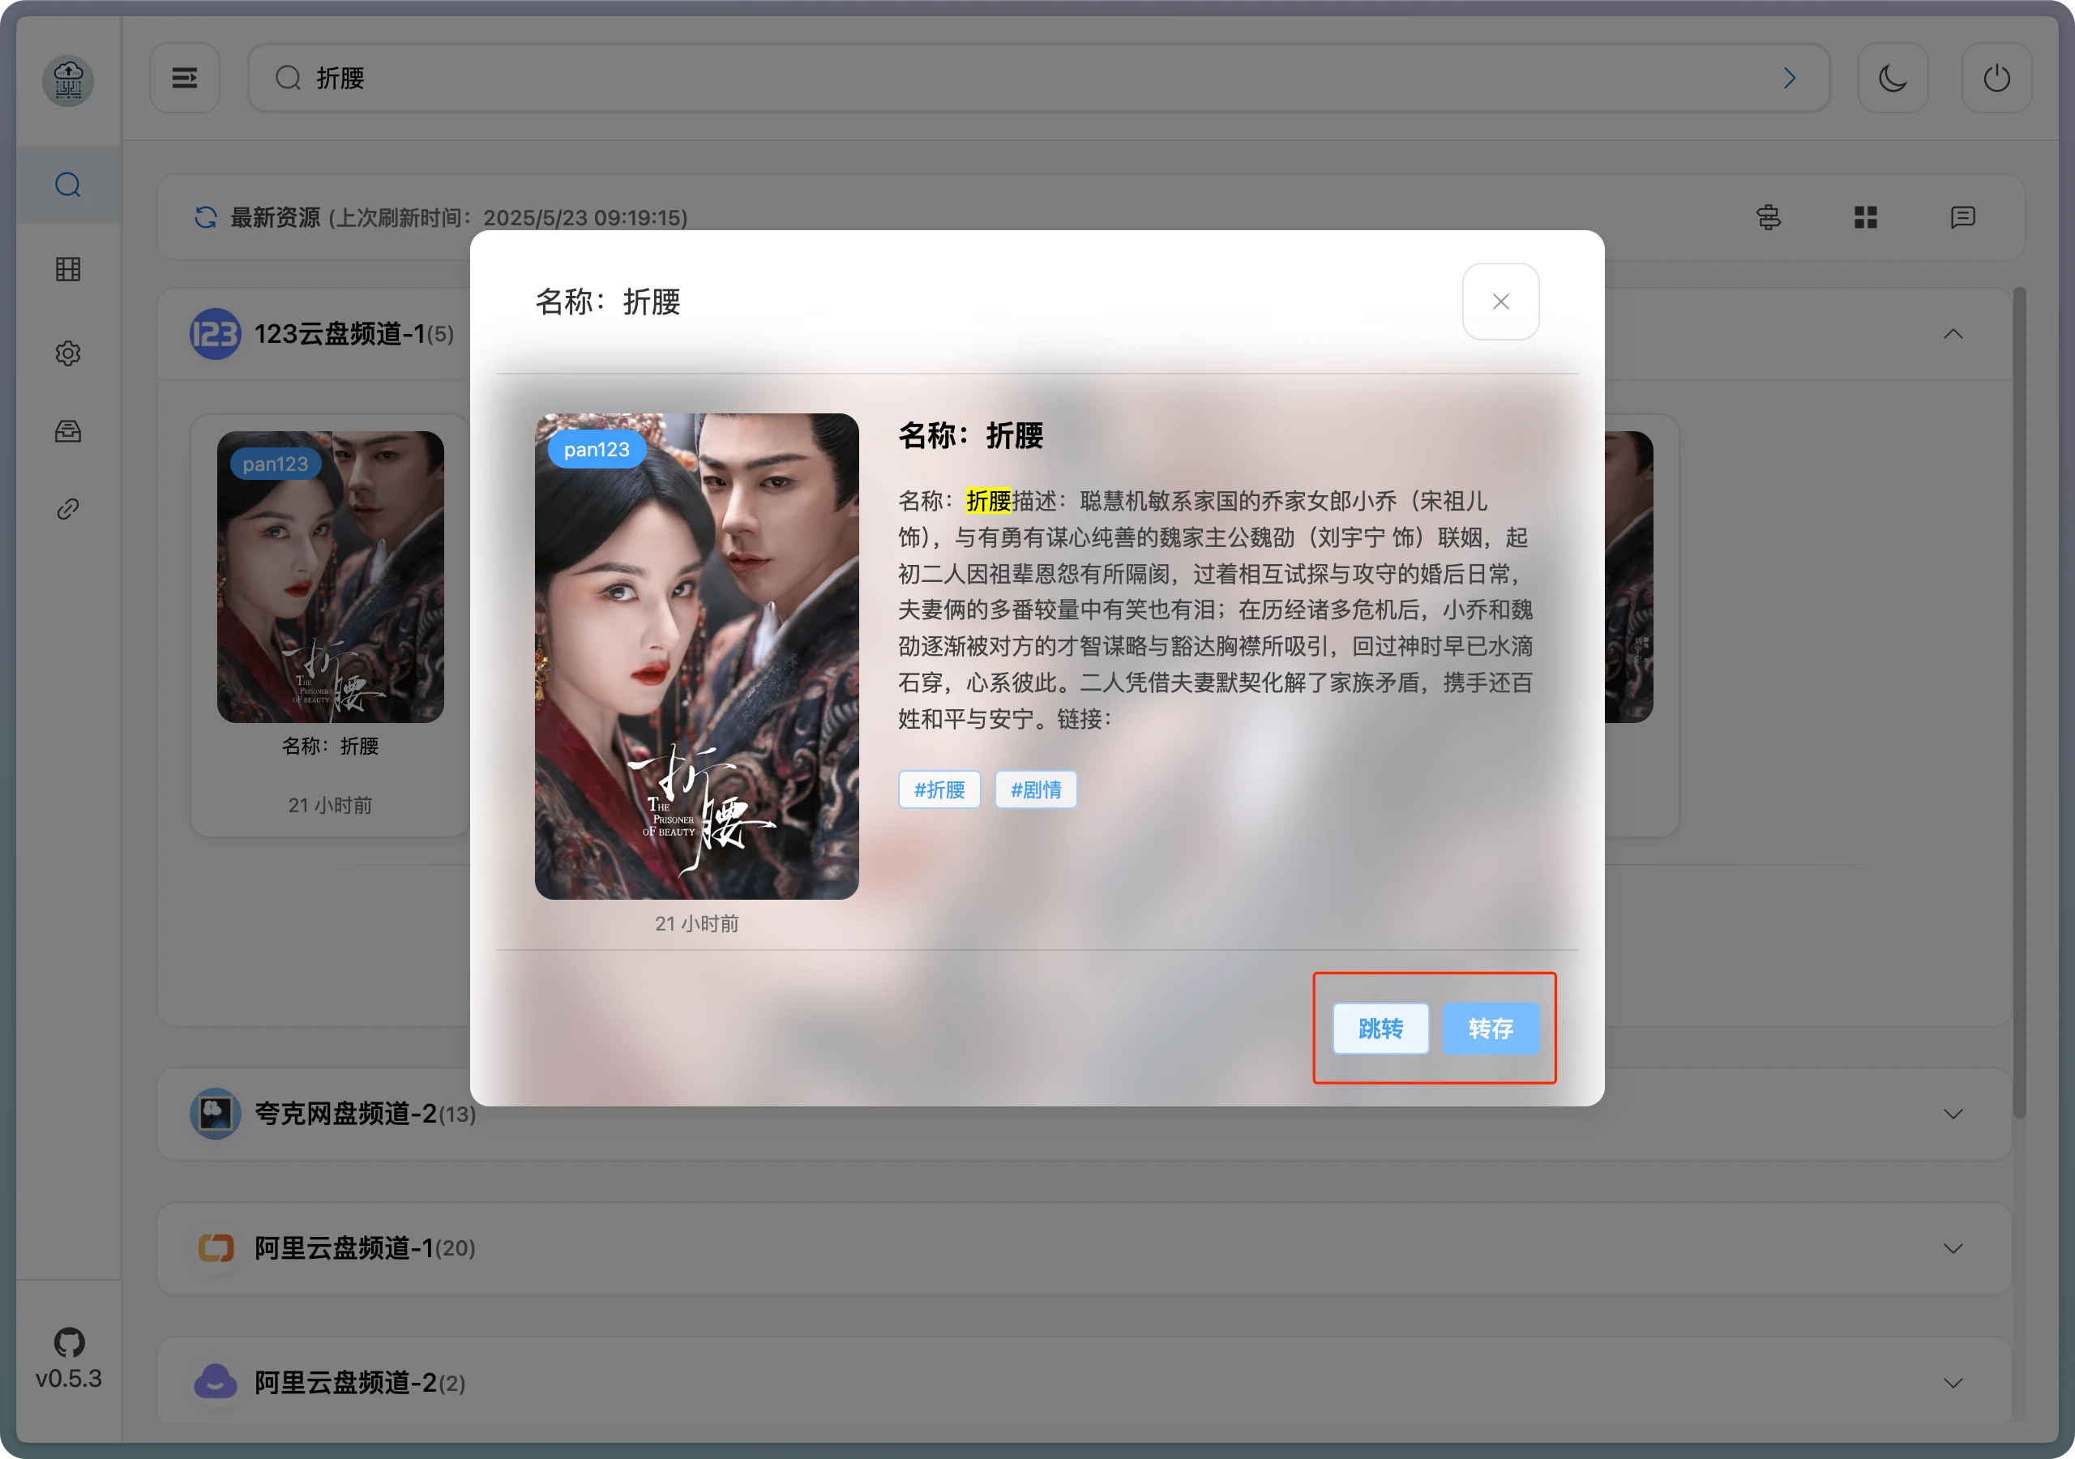This screenshot has width=2075, height=1459.
Task: Select the #剧情 tag
Action: [x=1036, y=789]
